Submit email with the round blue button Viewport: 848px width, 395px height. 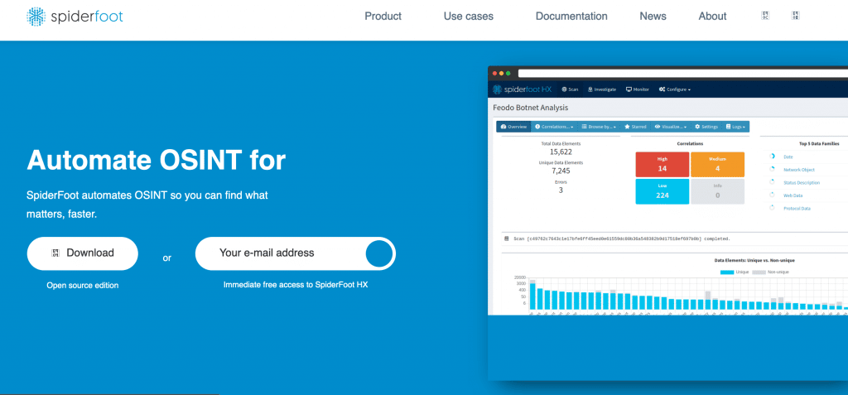(x=379, y=253)
